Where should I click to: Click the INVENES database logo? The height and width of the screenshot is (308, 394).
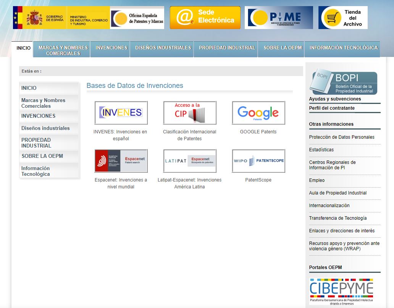[x=121, y=113]
